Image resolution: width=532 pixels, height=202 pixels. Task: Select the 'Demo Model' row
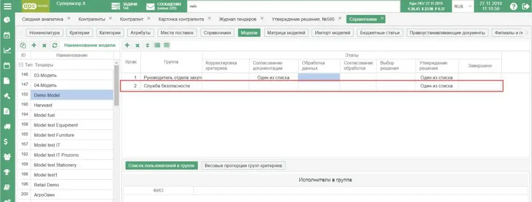click(65, 95)
